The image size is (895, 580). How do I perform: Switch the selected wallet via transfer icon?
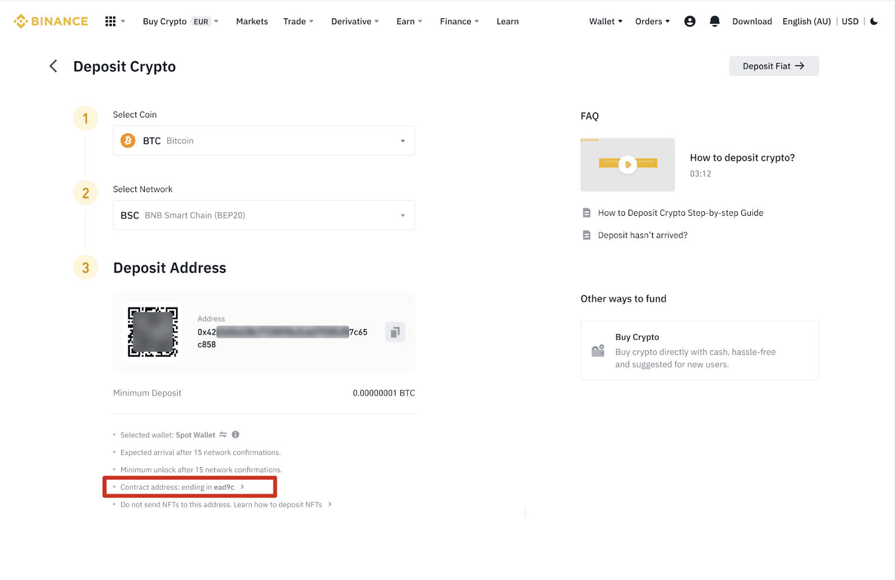223,435
